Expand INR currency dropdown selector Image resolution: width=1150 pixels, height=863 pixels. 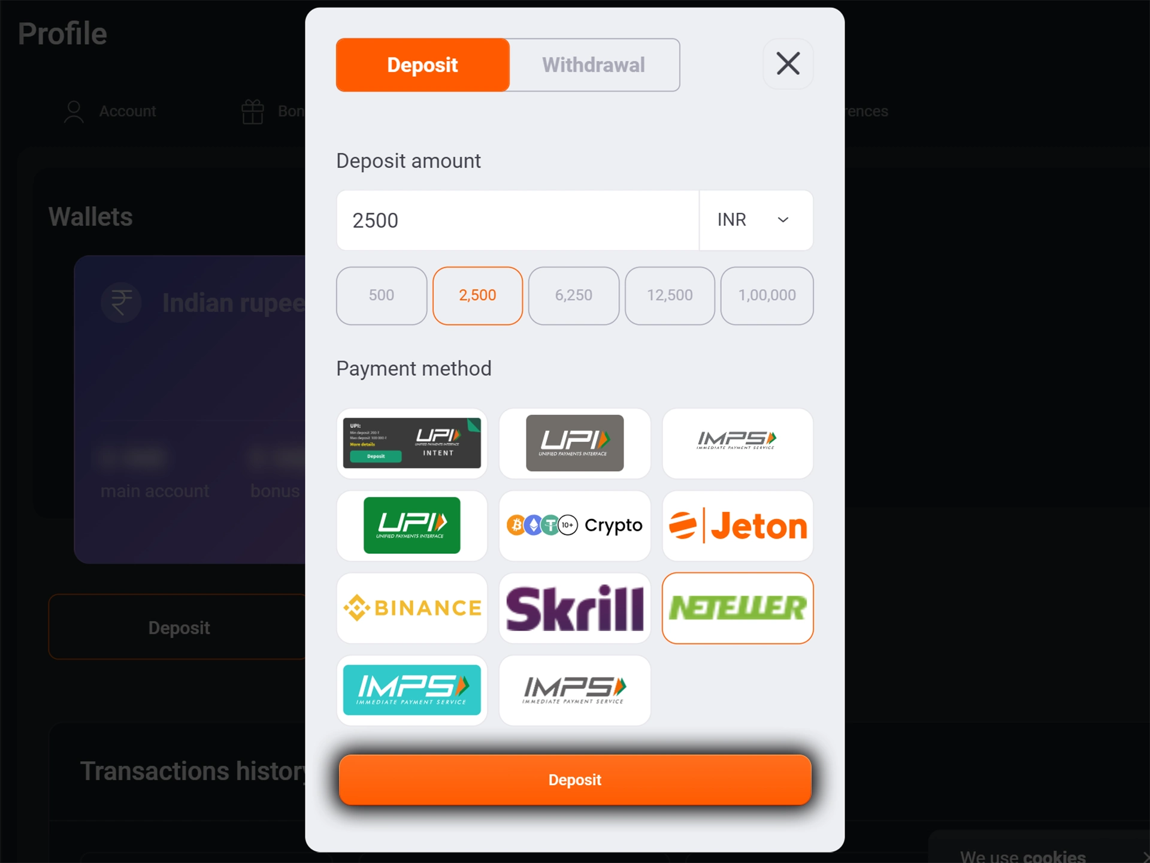(754, 221)
